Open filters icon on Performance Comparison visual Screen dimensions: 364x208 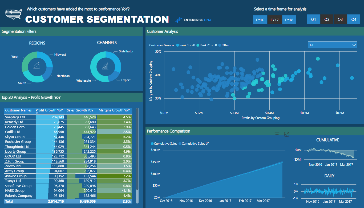(277, 135)
